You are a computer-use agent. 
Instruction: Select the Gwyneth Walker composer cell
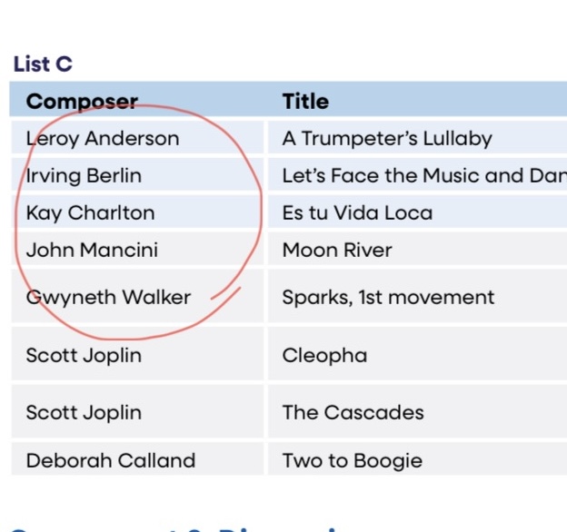(x=108, y=297)
